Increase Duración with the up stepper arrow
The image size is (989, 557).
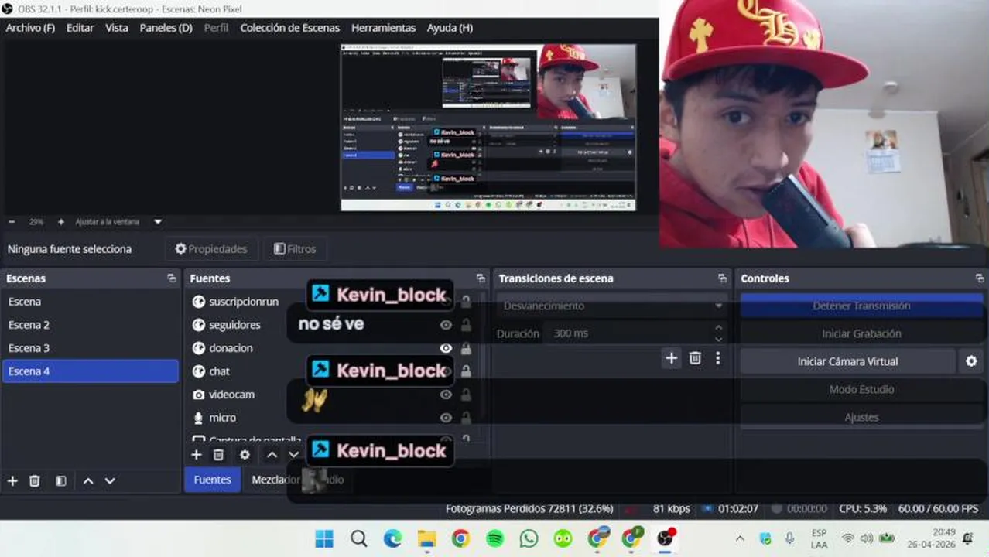pyautogui.click(x=718, y=328)
